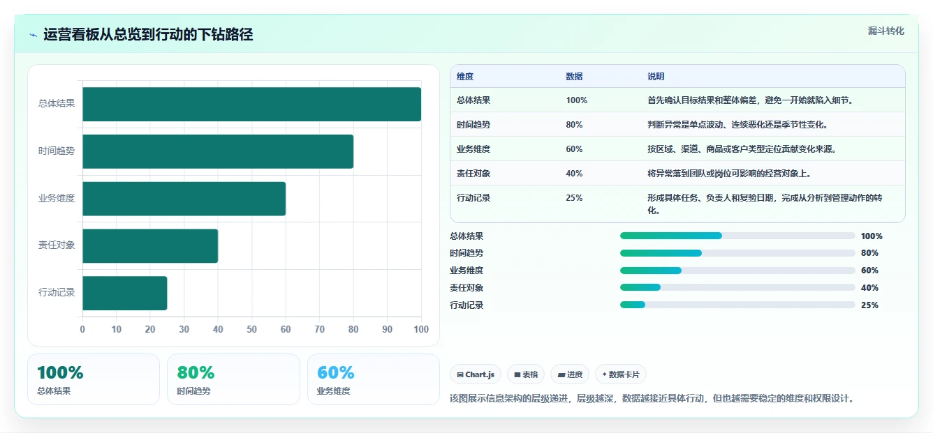Screen dimensions: 933x433
Task: Click the 业务维度 bar in the chart
Action: coord(184,199)
